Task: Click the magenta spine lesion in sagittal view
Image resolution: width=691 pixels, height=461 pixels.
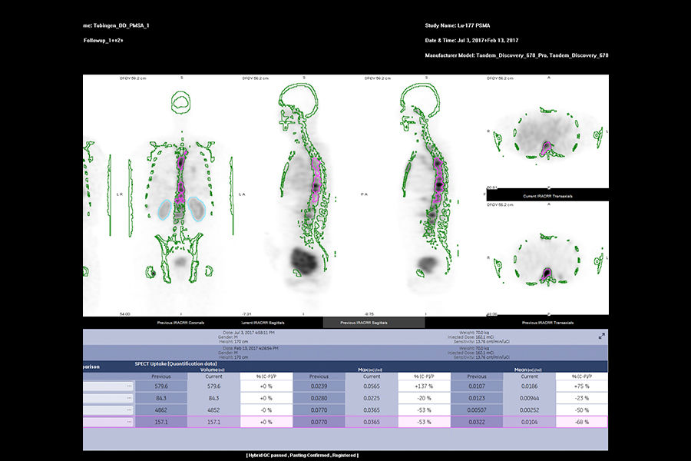Action: click(x=316, y=173)
